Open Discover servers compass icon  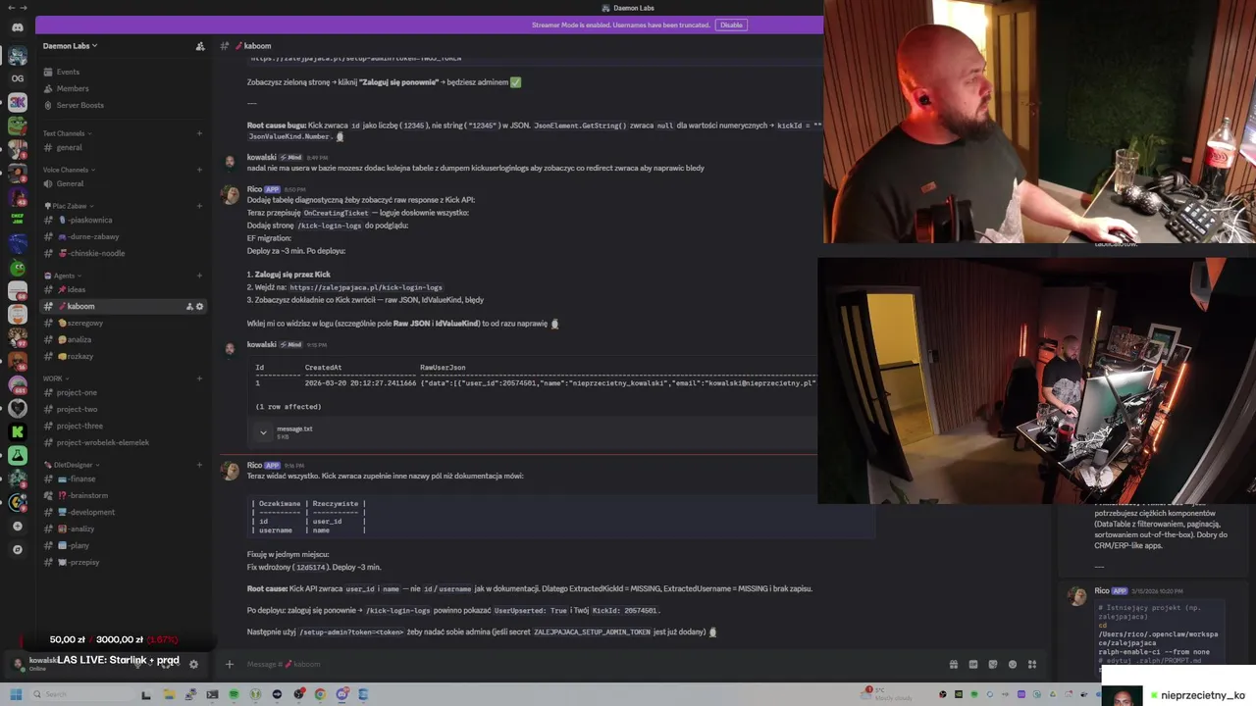pos(18,550)
